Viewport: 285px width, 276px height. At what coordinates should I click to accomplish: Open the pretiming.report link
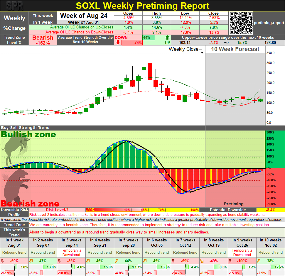click(269, 23)
